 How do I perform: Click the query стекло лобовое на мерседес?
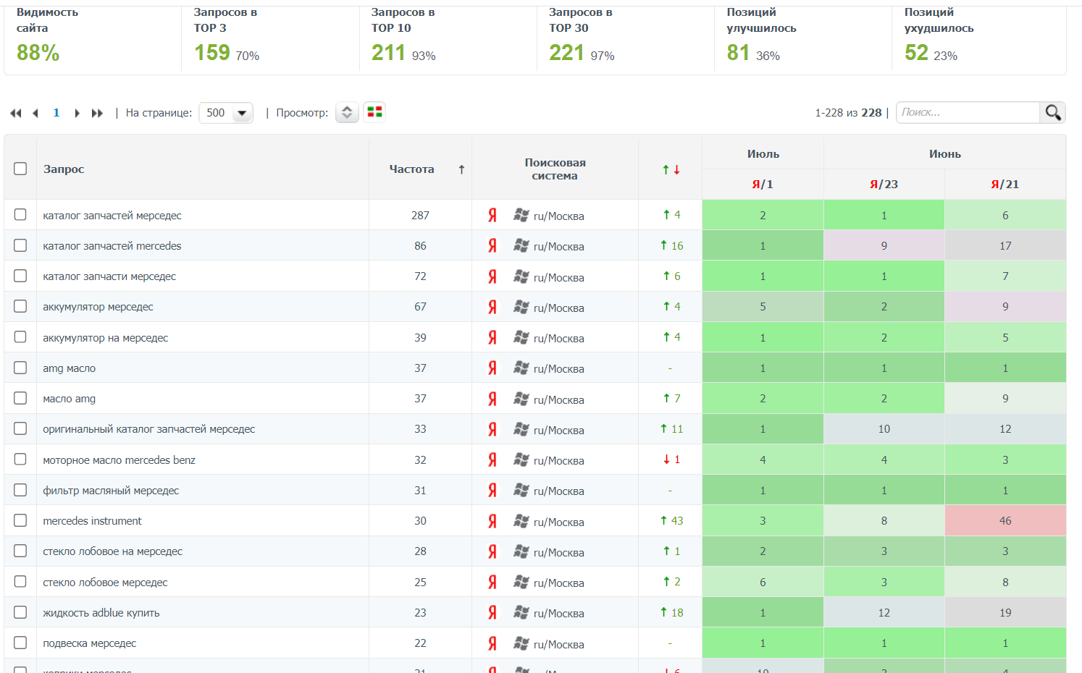(112, 551)
